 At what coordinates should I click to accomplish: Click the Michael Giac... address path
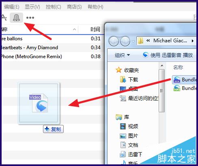pos(170,41)
